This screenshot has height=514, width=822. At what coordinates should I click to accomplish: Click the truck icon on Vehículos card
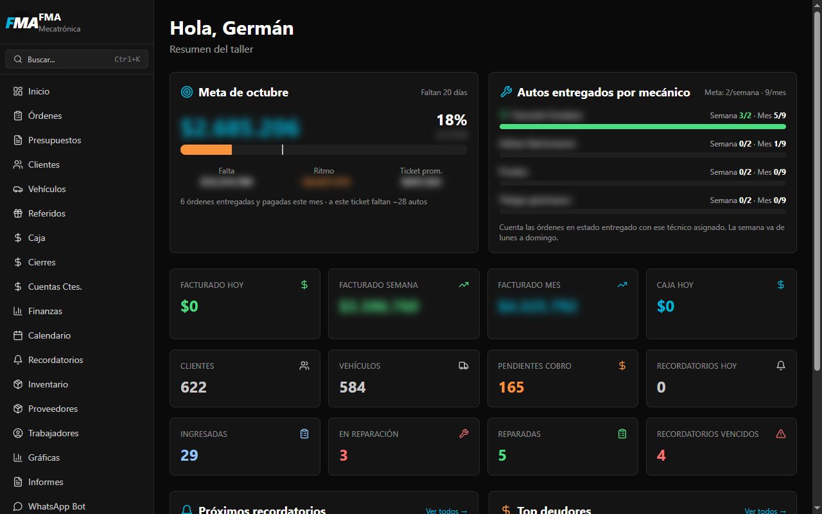pos(464,366)
